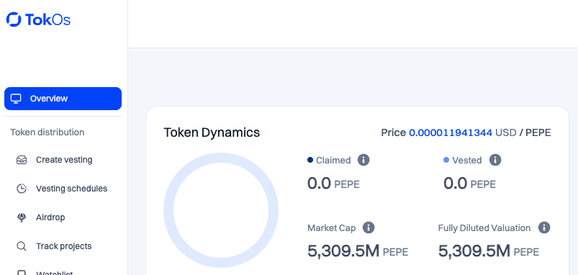Click the Create vesting box icon
Screen dimensions: 578x275
click(x=22, y=160)
